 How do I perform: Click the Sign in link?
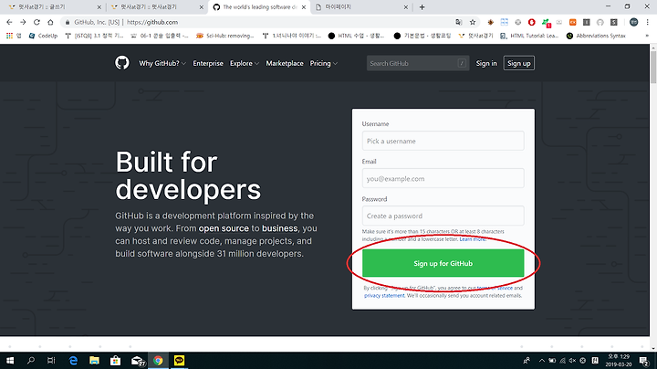coord(486,63)
